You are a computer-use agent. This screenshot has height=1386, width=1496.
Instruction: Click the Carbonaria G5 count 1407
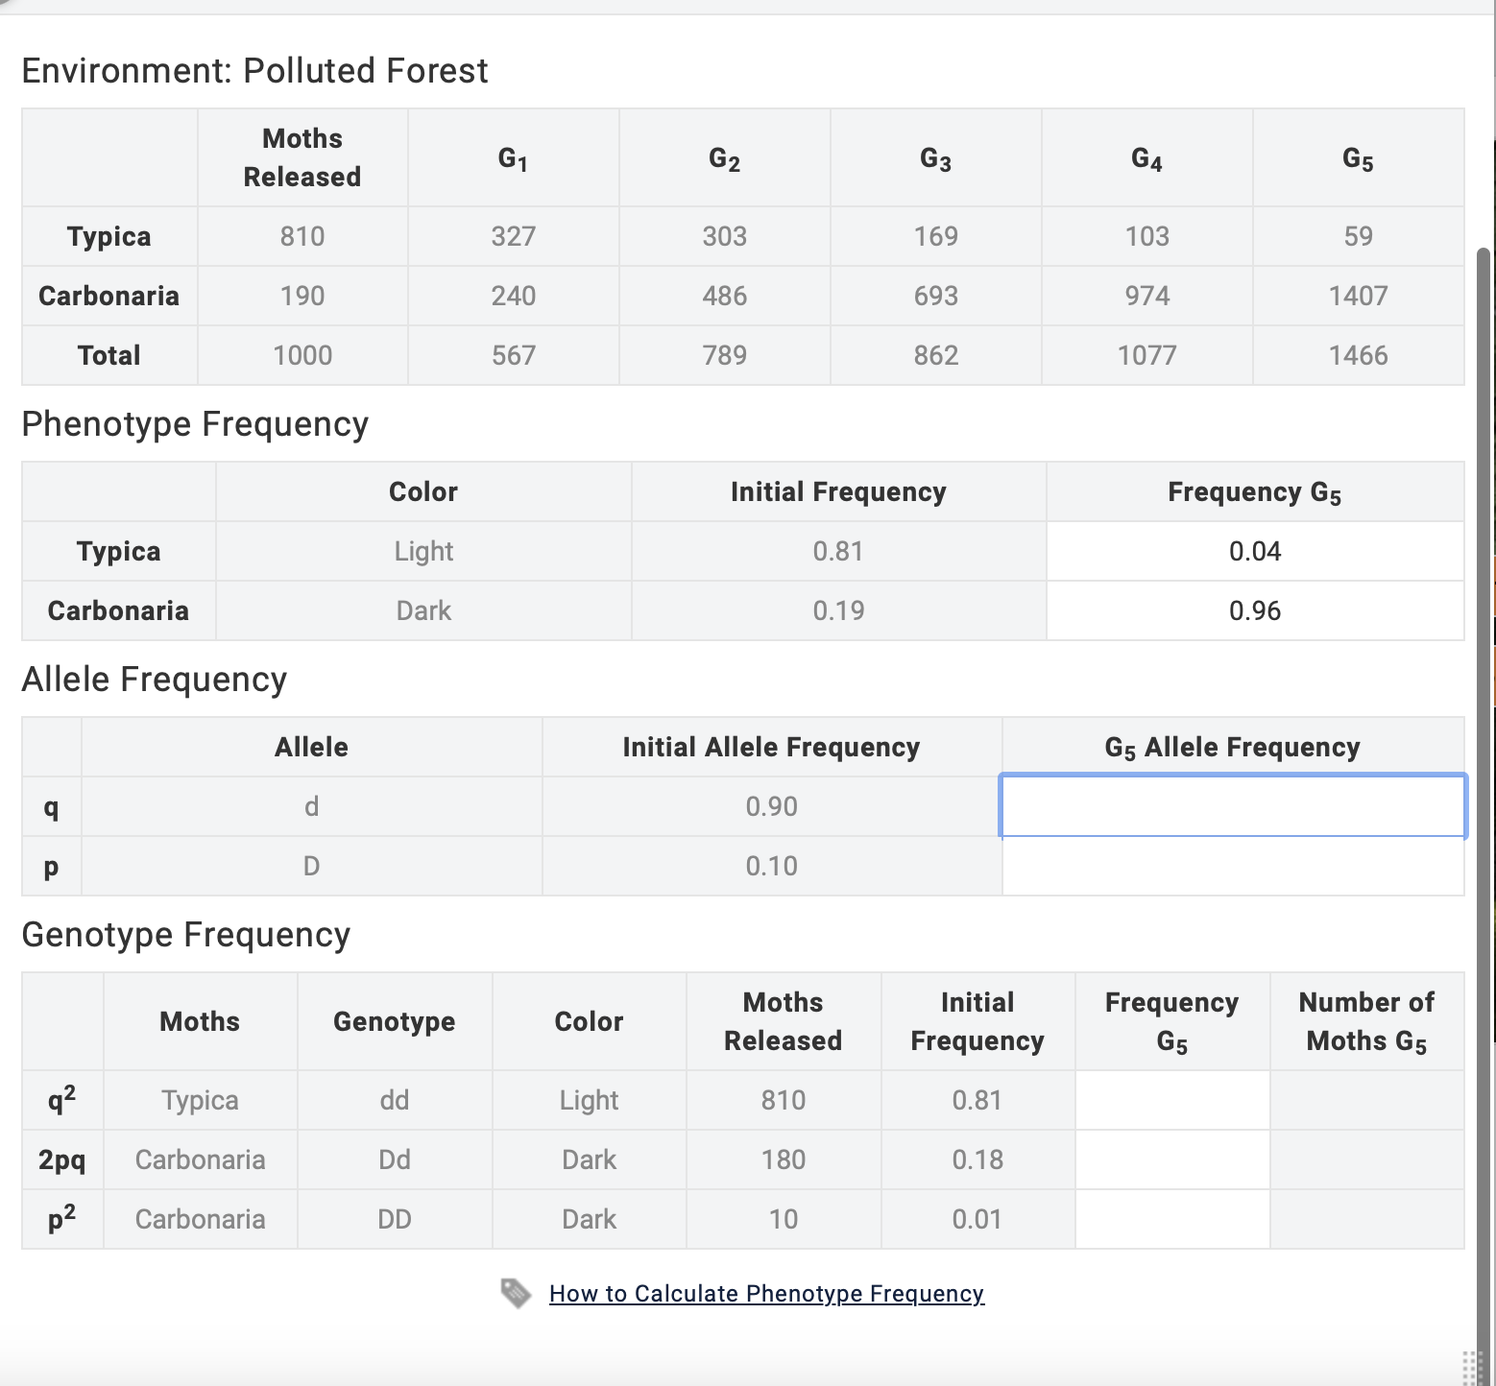(x=1358, y=296)
